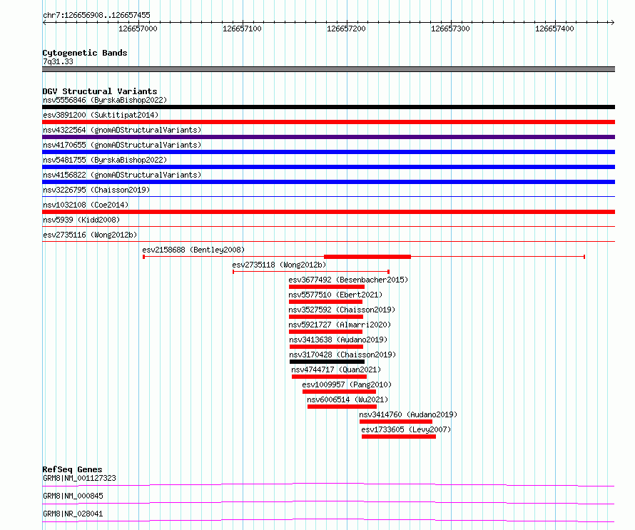The height and width of the screenshot is (530, 635).
Task: Click the nsv3226795 (Chaisson2019) label
Action: click(x=96, y=190)
